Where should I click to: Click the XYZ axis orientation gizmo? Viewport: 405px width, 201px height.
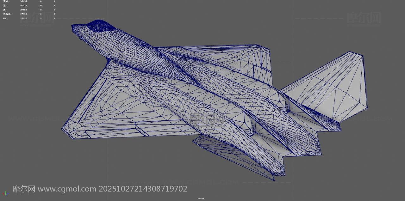coord(5,193)
